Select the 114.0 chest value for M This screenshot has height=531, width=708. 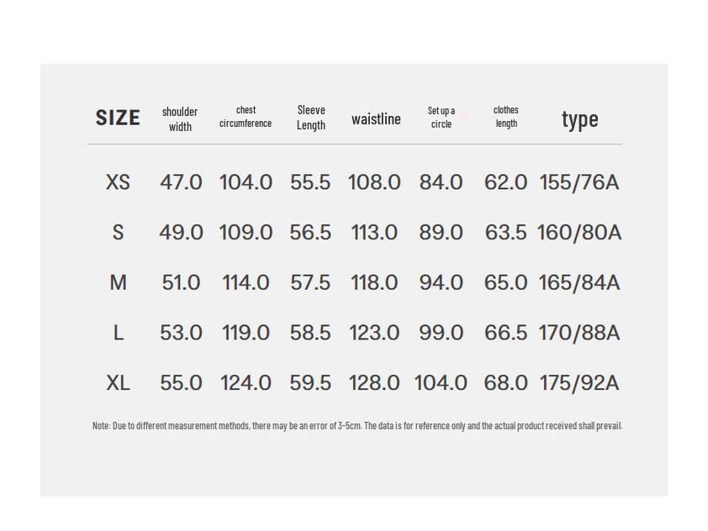click(x=246, y=283)
